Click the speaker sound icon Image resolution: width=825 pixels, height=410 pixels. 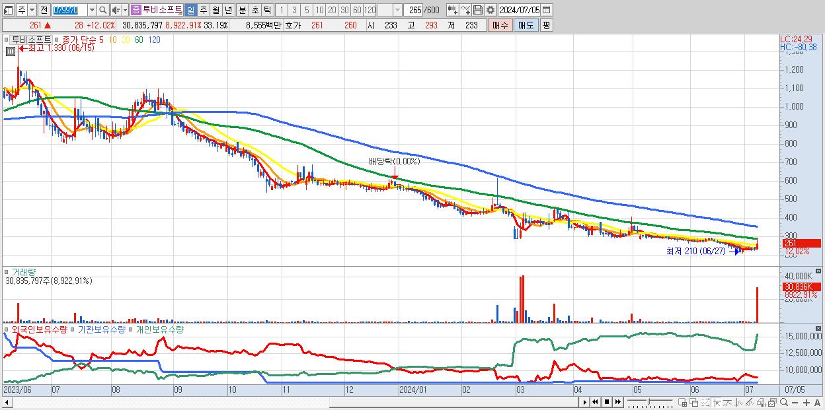point(116,10)
